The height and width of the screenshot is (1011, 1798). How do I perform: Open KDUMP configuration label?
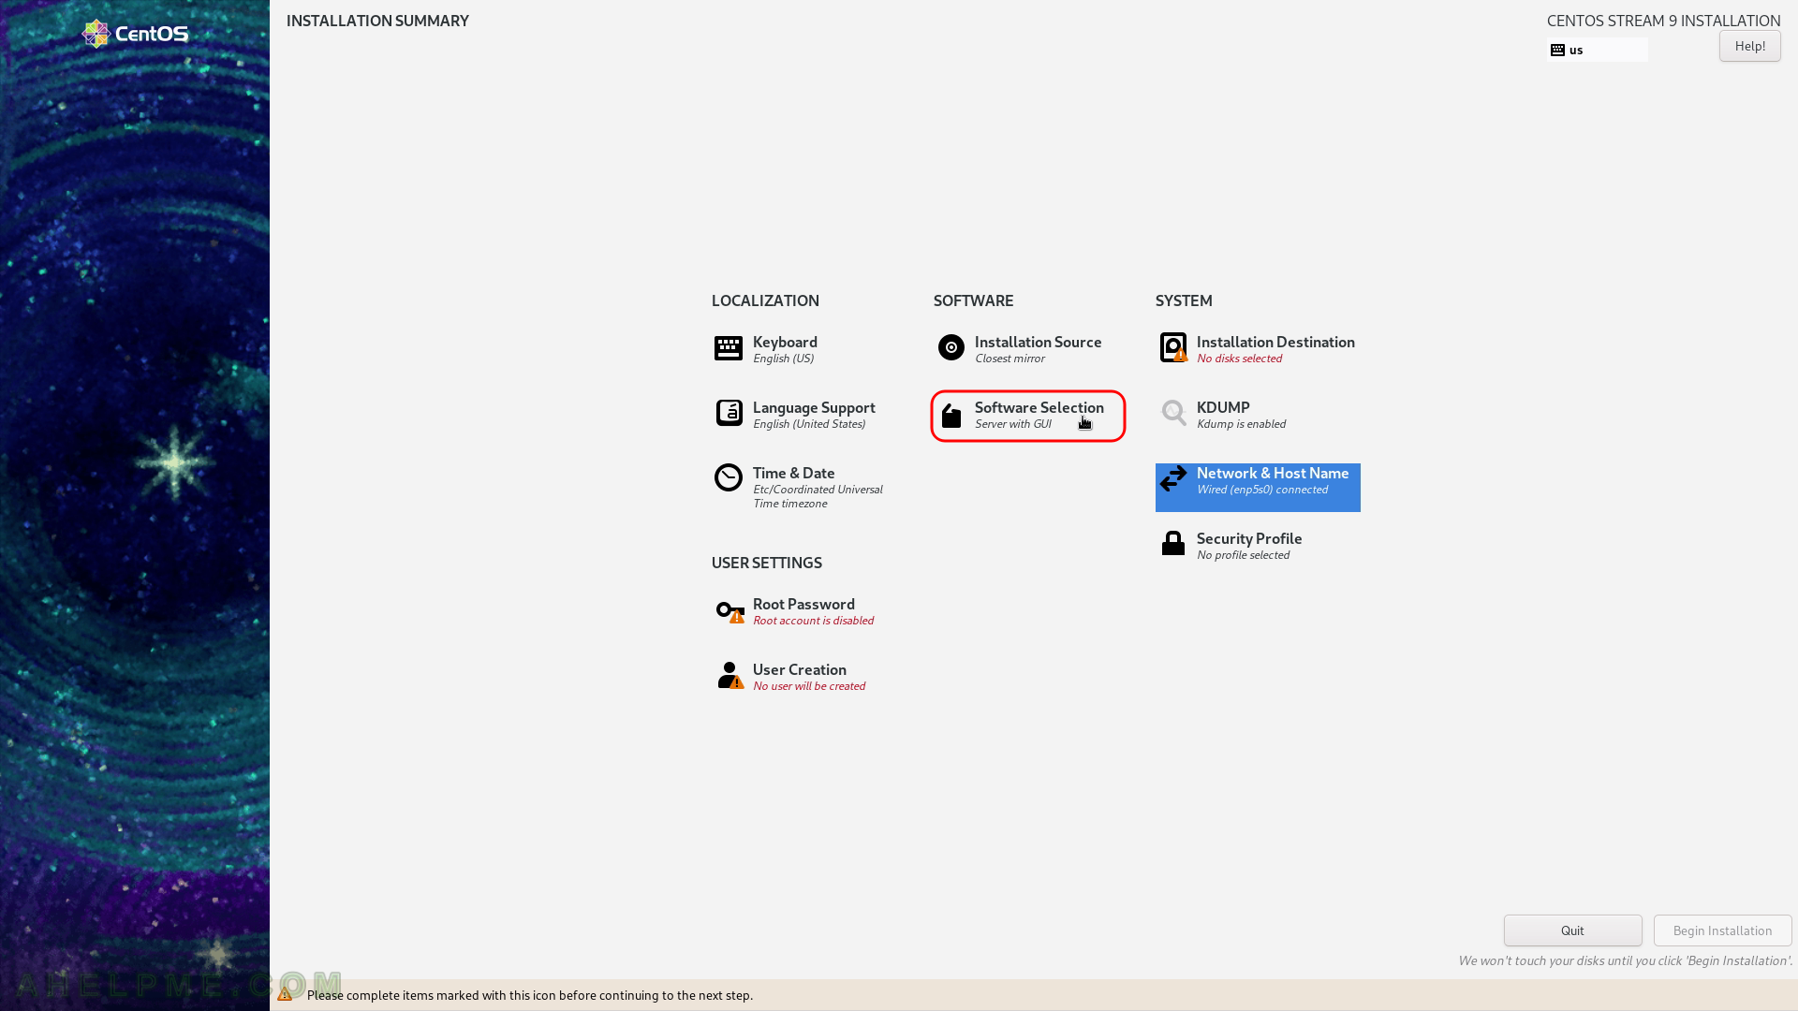[1223, 407]
